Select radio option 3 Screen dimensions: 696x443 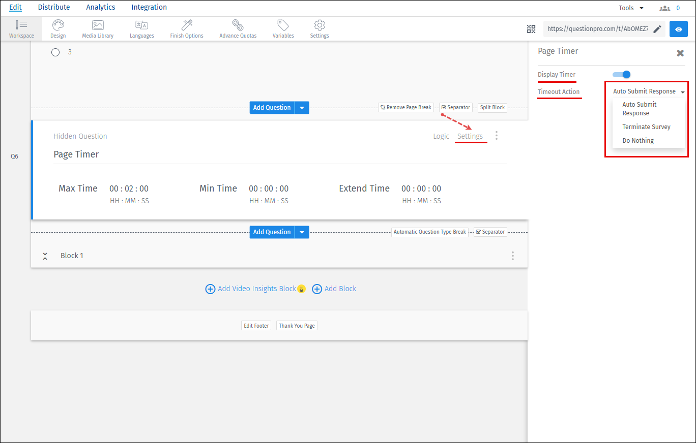point(55,52)
